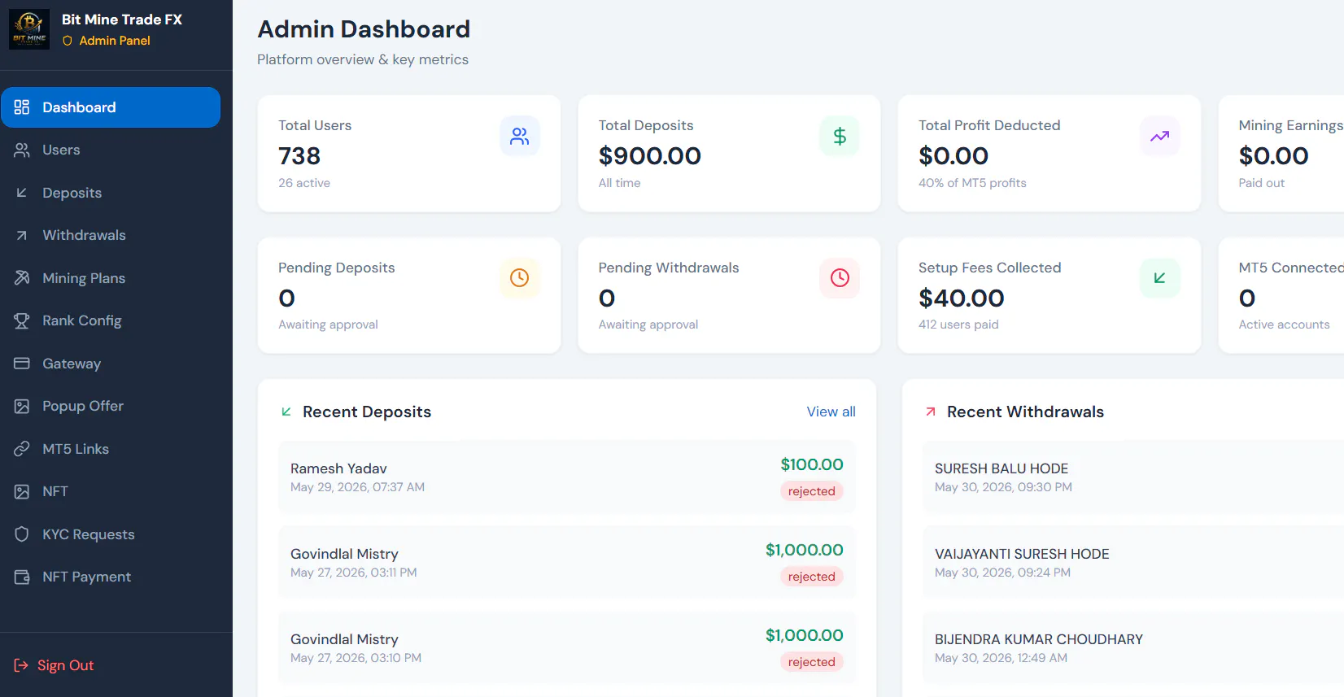This screenshot has width=1344, height=697.
Task: Open KYC Requests
Action: click(x=111, y=534)
